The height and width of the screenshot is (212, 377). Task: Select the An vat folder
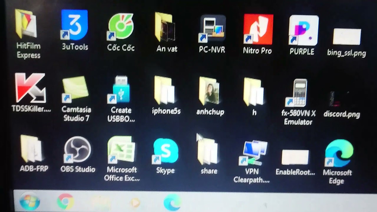166,27
